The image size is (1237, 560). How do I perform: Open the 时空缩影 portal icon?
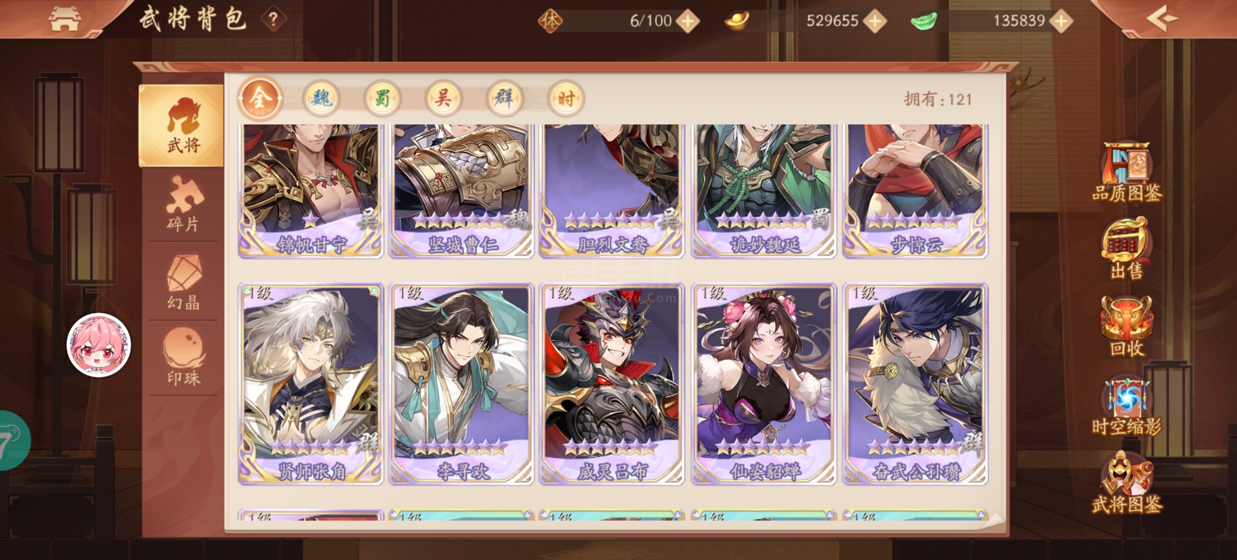1126,405
